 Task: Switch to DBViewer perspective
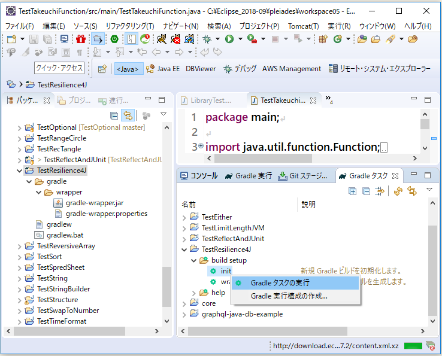tap(201, 69)
